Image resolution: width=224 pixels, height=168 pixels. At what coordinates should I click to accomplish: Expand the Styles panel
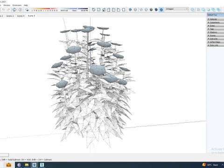point(216,26)
